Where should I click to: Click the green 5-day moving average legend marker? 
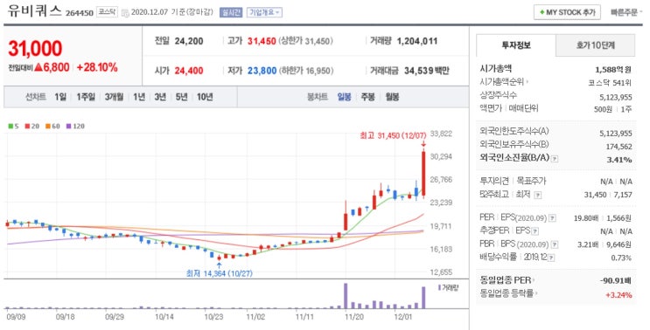click(10, 126)
